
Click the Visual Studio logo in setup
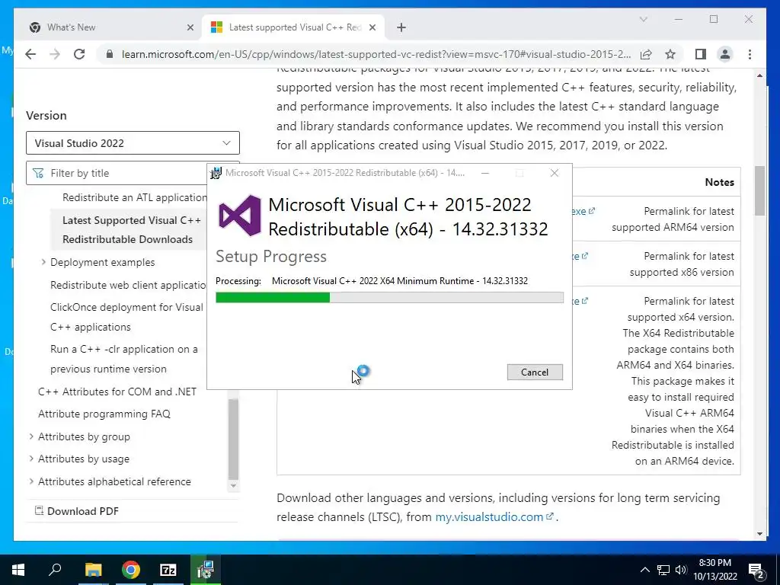tap(240, 216)
